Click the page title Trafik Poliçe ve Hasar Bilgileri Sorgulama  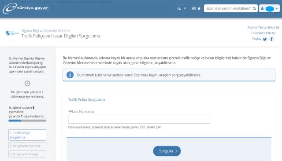[61, 36]
